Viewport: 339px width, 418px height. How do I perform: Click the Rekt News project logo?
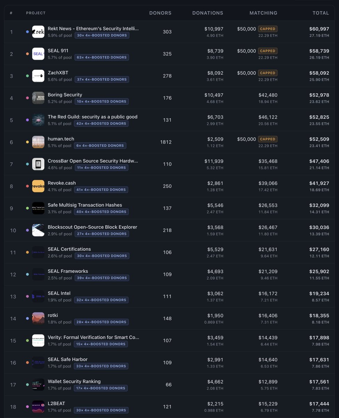[38, 32]
